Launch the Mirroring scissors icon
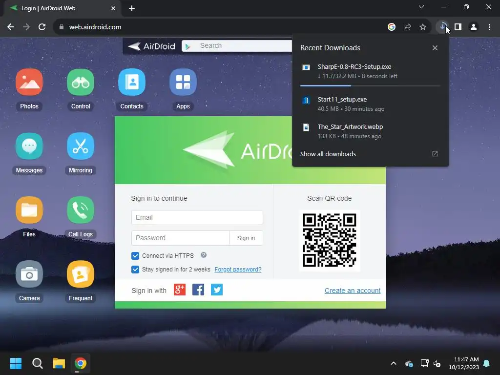The image size is (500, 375). (x=81, y=146)
